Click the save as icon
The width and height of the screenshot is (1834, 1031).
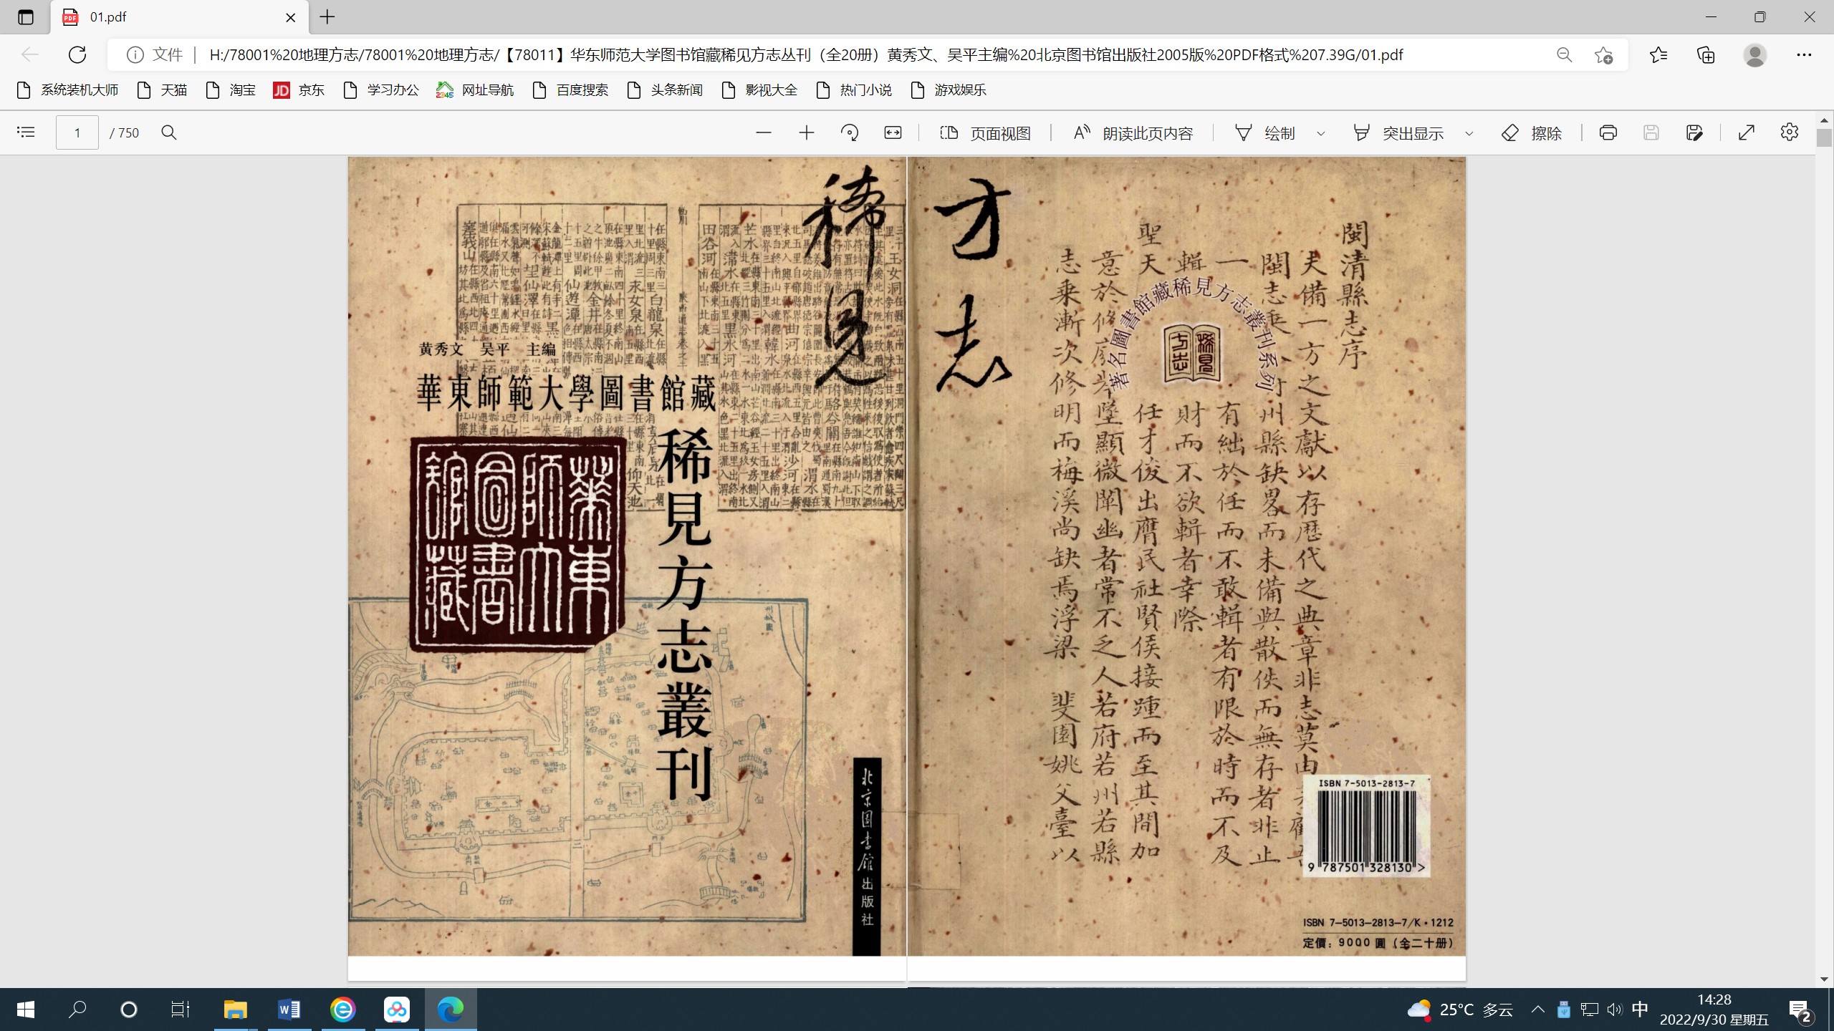pyautogui.click(x=1694, y=132)
